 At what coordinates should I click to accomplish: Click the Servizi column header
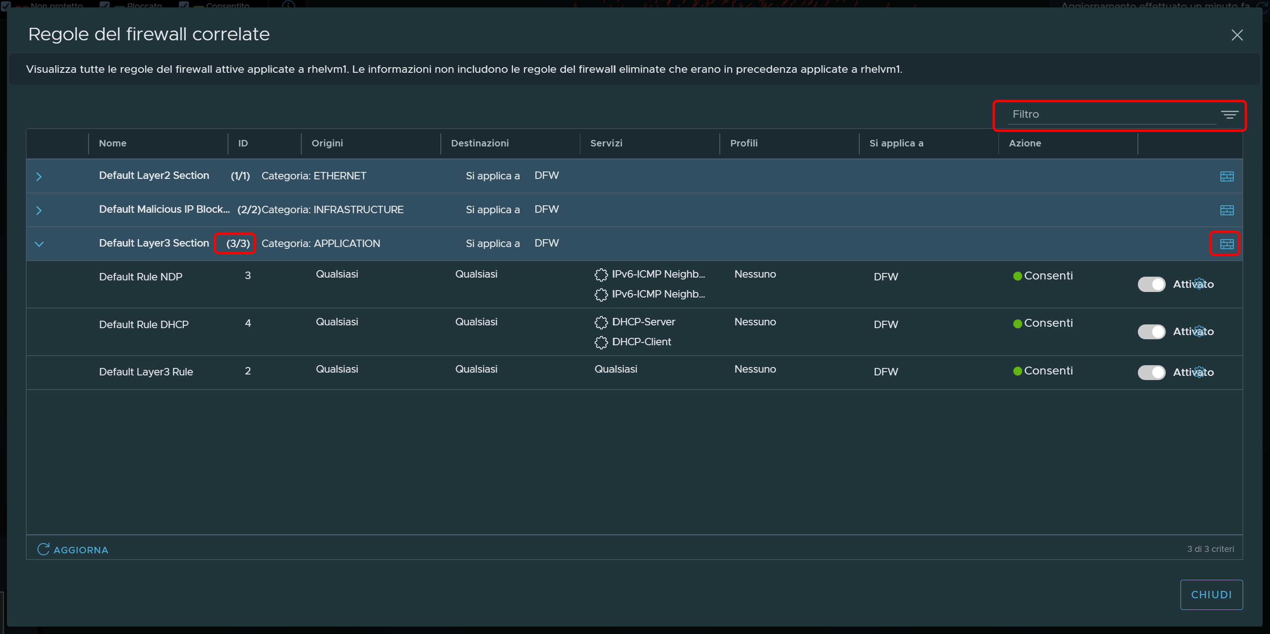click(x=606, y=143)
